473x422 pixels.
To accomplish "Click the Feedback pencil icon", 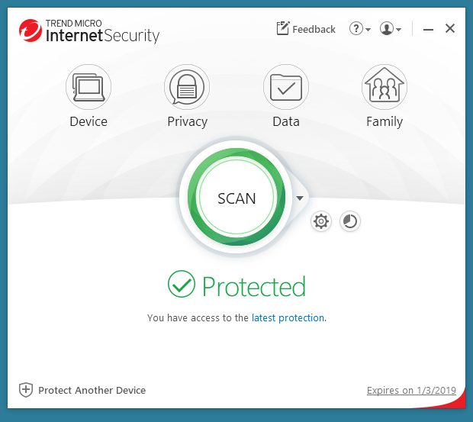I will coord(283,29).
